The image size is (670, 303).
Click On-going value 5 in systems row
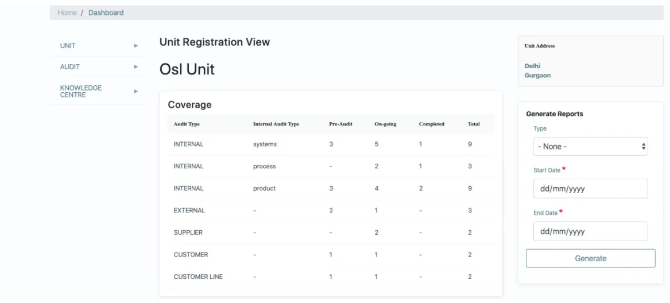pyautogui.click(x=377, y=144)
